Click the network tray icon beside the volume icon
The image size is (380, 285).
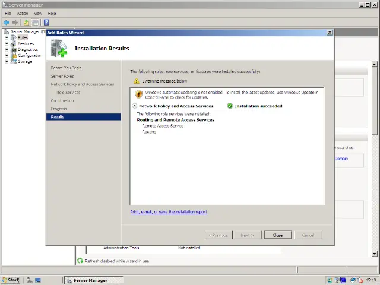(353, 280)
